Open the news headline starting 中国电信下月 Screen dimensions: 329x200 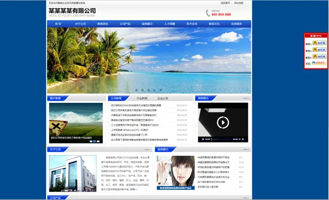pos(134,115)
